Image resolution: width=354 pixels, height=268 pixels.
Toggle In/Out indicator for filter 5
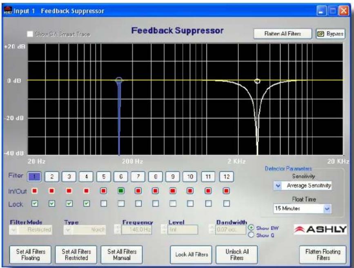(x=104, y=191)
